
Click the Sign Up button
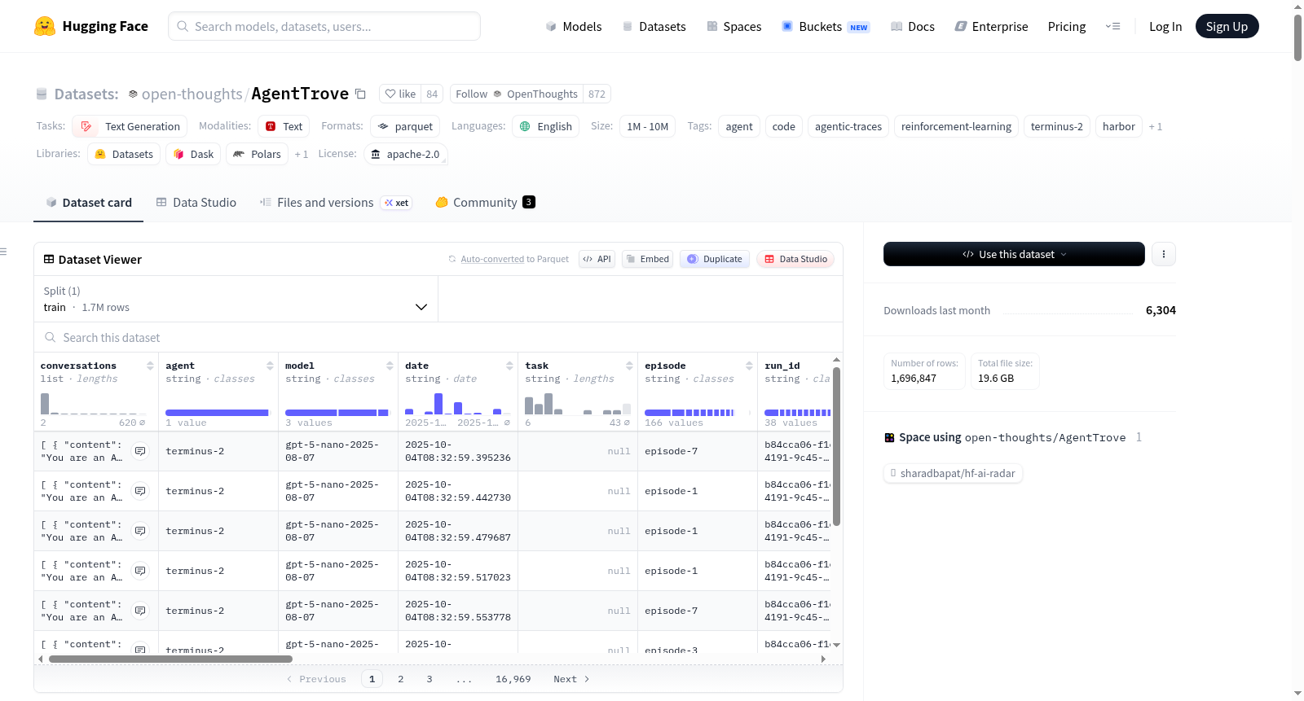pyautogui.click(x=1227, y=26)
